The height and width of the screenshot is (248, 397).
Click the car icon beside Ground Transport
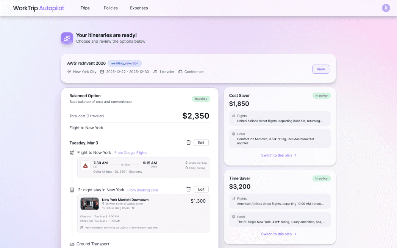click(x=72, y=244)
